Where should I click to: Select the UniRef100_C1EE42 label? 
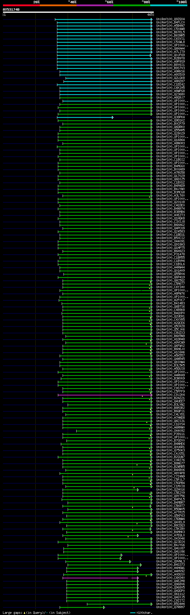click(x=170, y=85)
